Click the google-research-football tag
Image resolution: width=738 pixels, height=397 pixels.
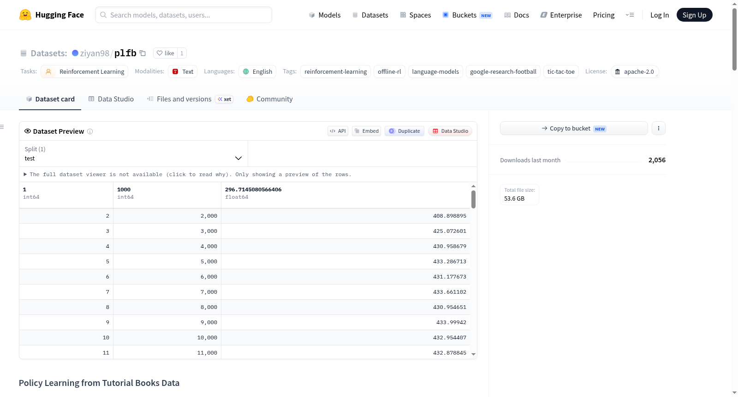pos(503,71)
